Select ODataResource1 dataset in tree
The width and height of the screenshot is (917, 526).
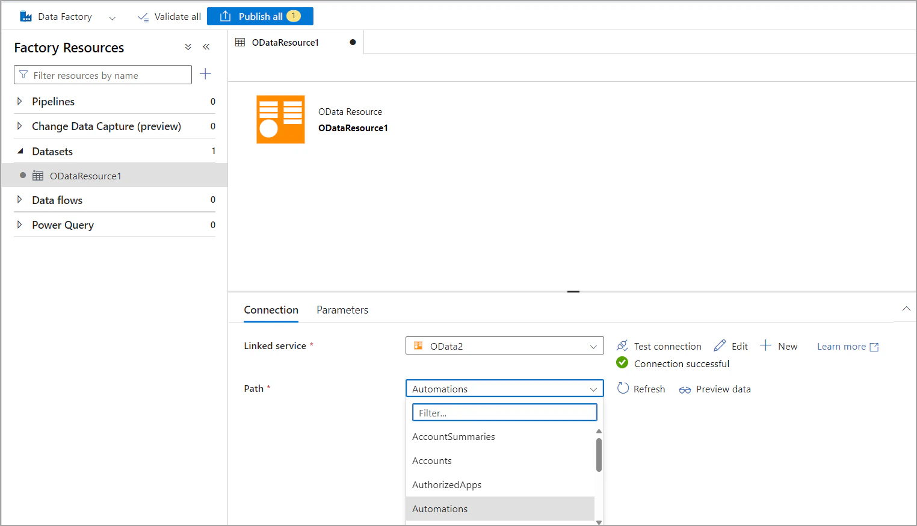tap(114, 176)
